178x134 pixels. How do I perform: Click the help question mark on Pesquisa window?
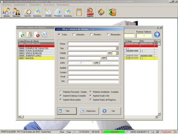[x=157, y=28]
